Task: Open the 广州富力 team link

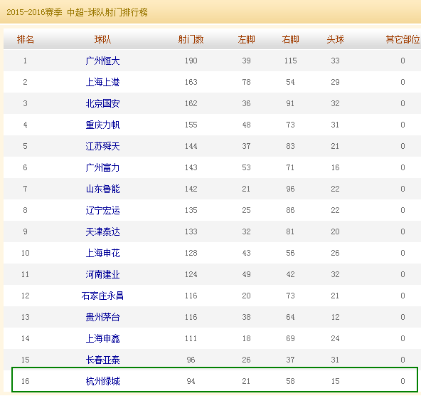Action: tap(102, 167)
